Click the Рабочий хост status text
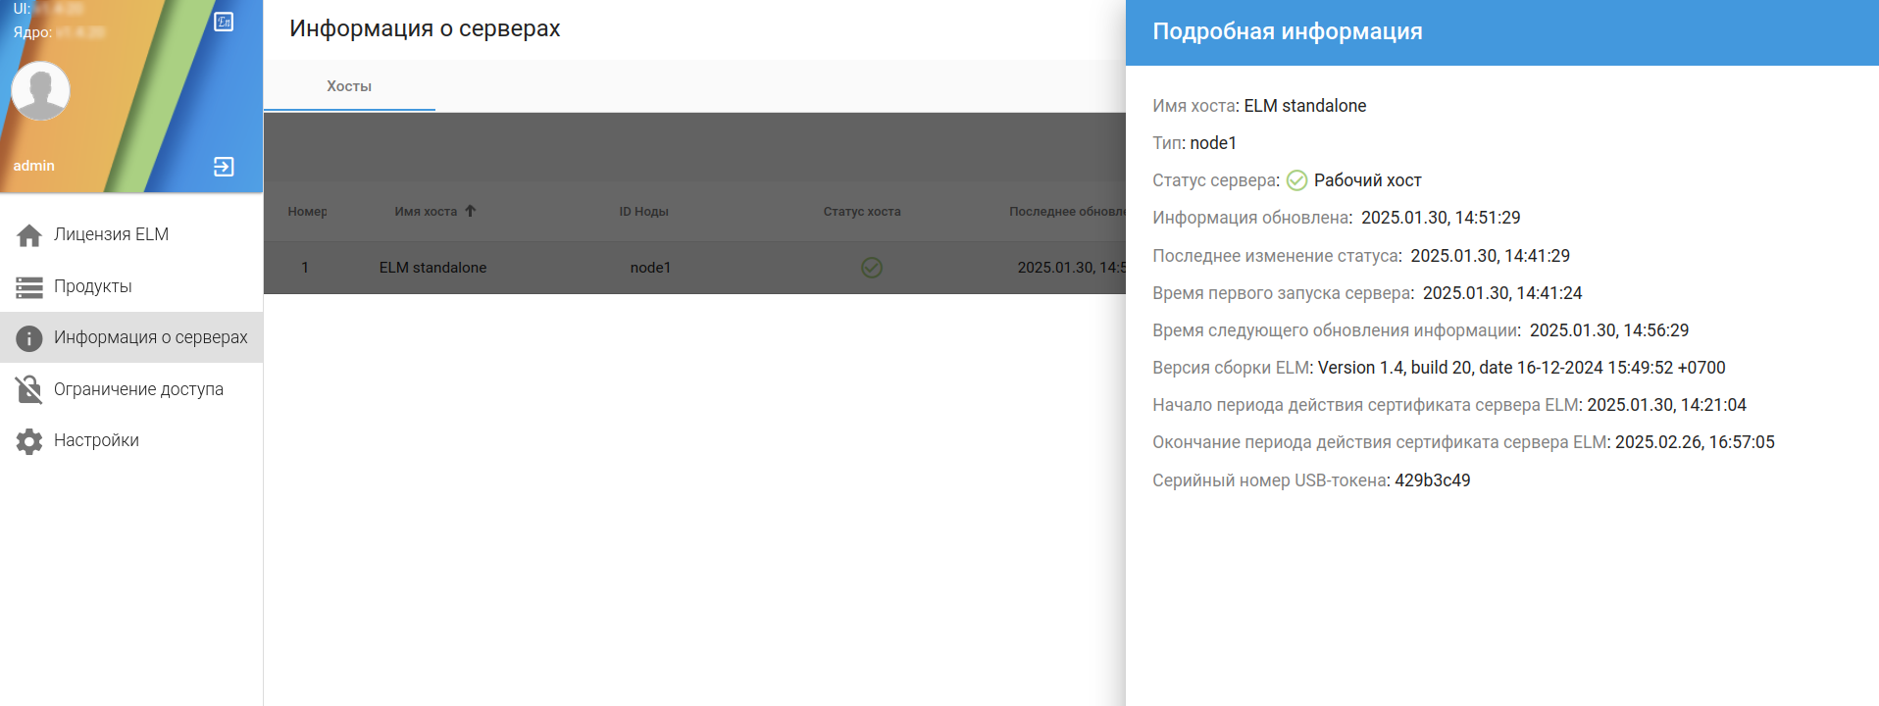1879x706 pixels. [x=1367, y=180]
